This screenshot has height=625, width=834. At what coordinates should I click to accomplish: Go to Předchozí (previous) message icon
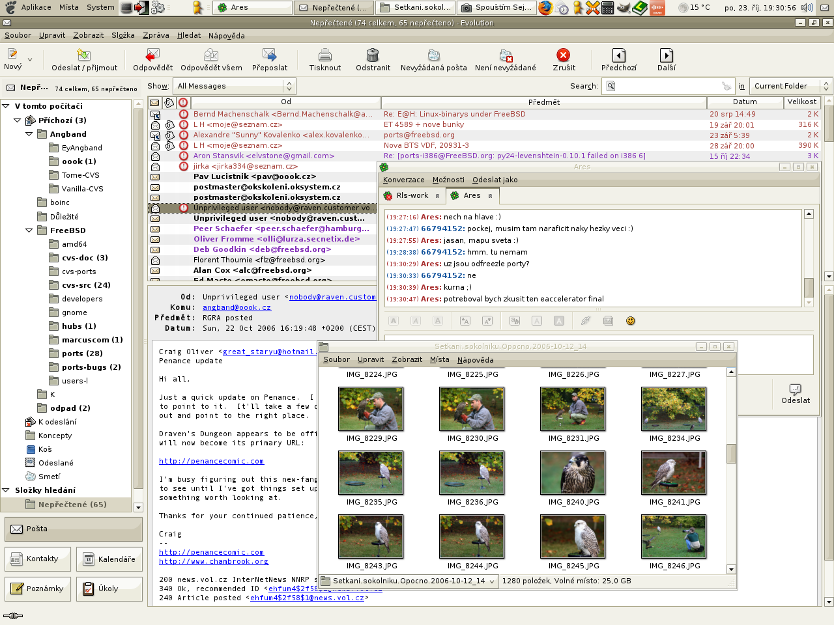619,55
